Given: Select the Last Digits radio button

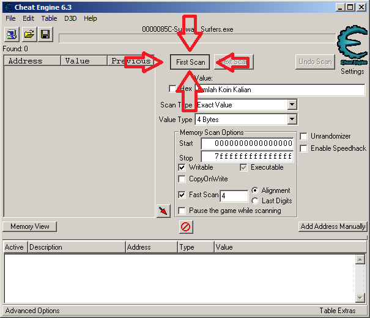Looking at the screenshot, I should (255, 201).
